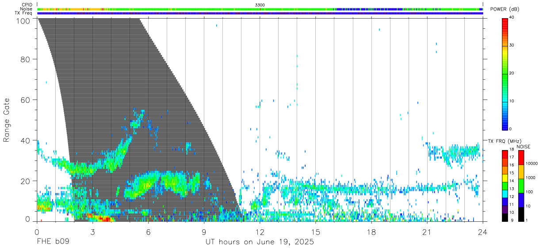Click the NOISE color scale bar
The width and height of the screenshot is (543, 251).
tap(521, 185)
